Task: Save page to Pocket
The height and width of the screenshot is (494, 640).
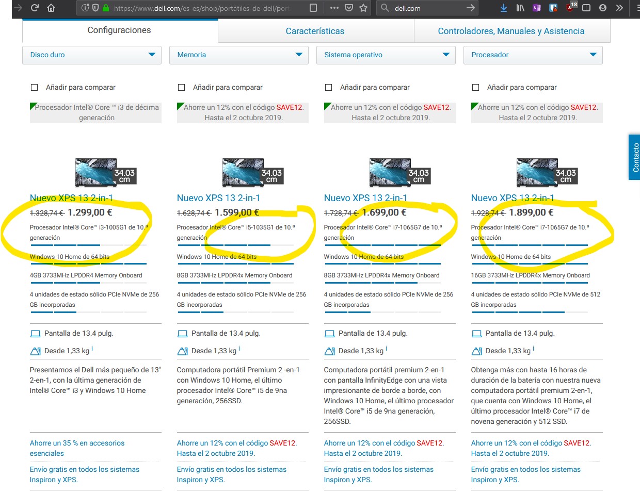Action: tap(349, 8)
